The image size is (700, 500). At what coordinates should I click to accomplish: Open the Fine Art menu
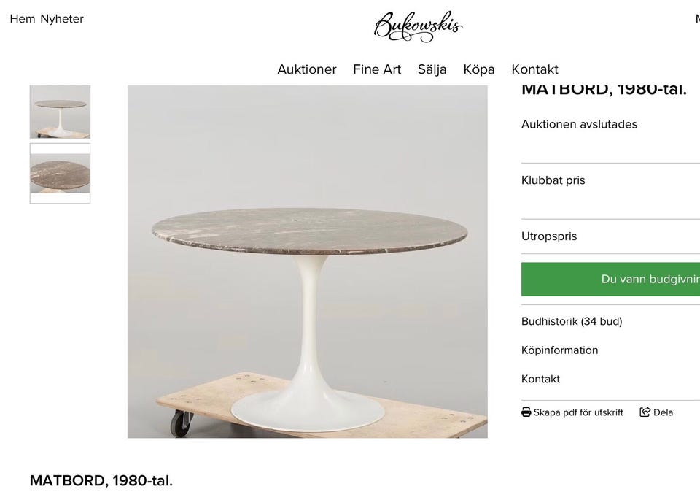[376, 69]
